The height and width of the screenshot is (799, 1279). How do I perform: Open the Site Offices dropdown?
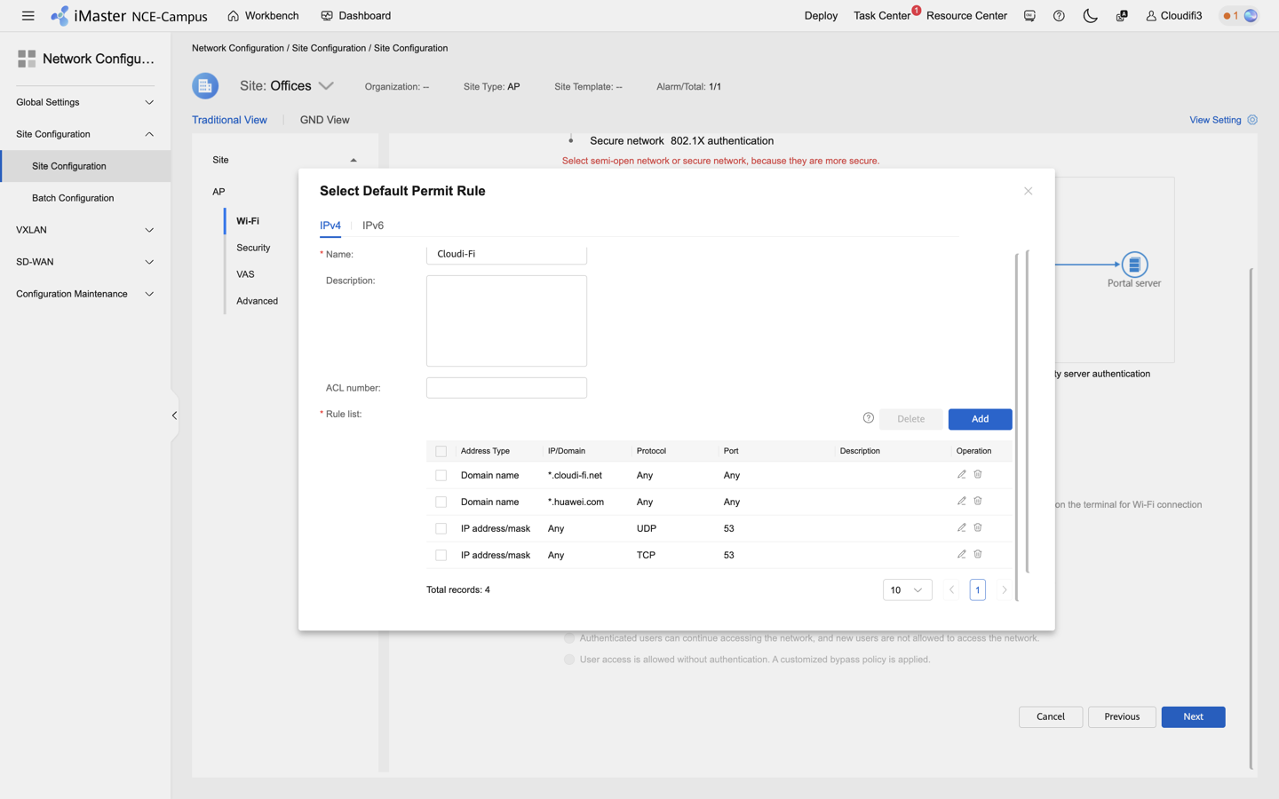326,85
